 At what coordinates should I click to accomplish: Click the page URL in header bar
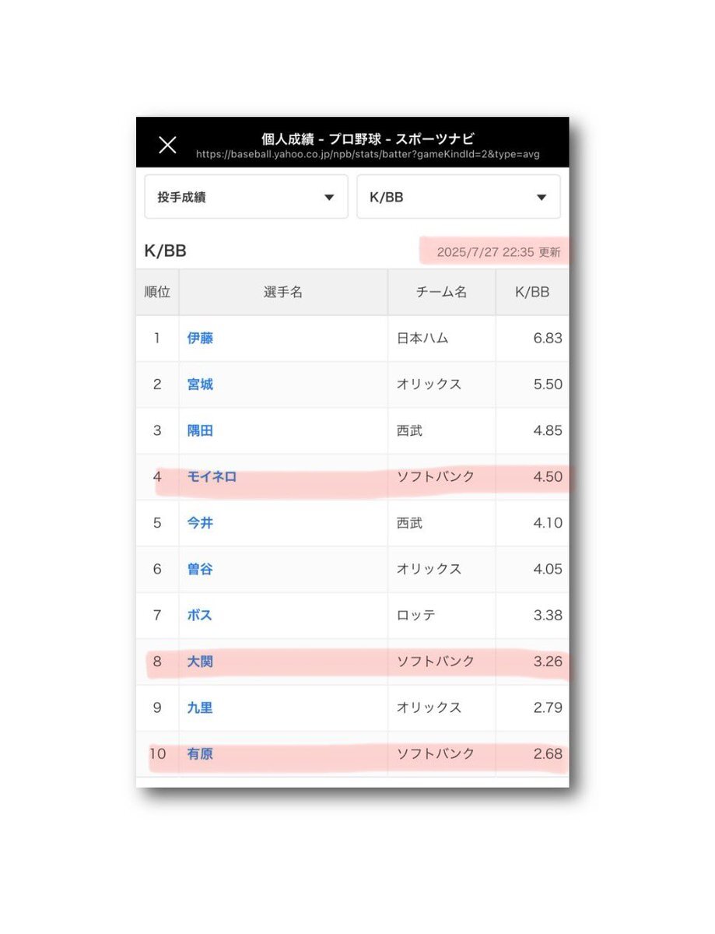368,155
